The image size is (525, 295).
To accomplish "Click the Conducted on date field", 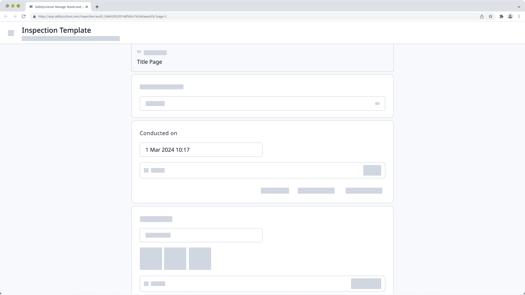I will point(201,150).
